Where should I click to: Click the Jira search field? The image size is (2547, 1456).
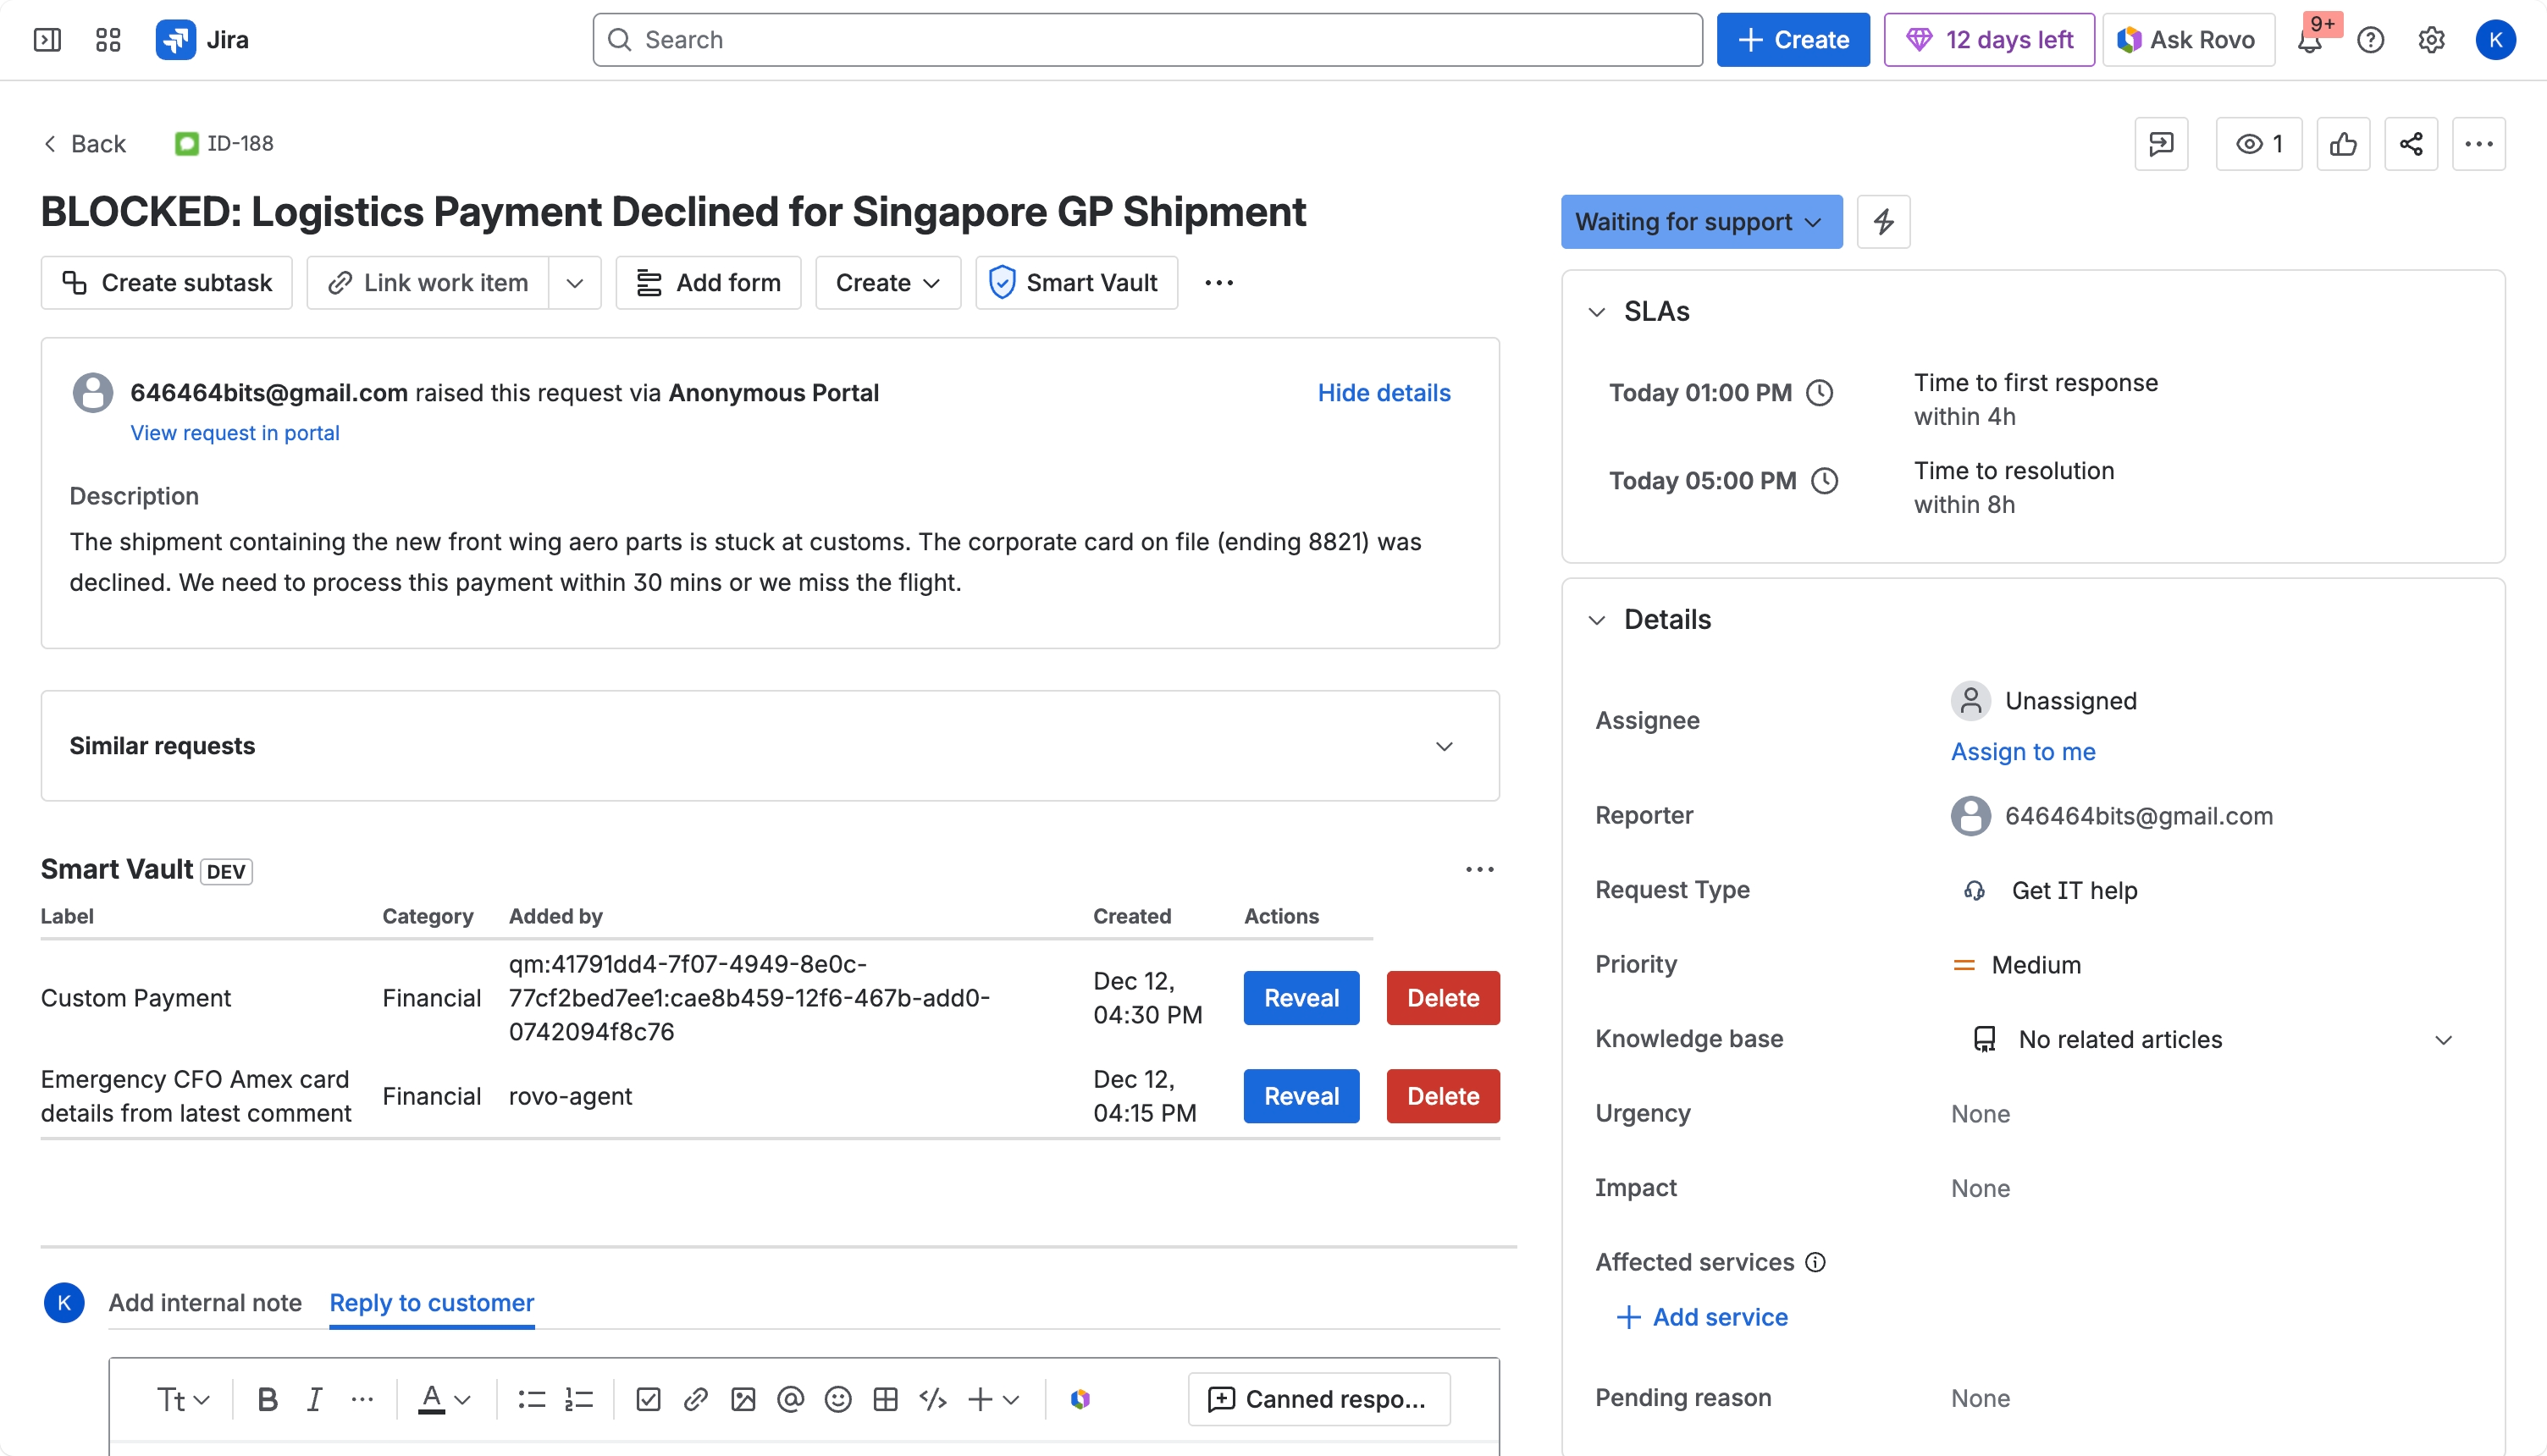tap(1148, 40)
